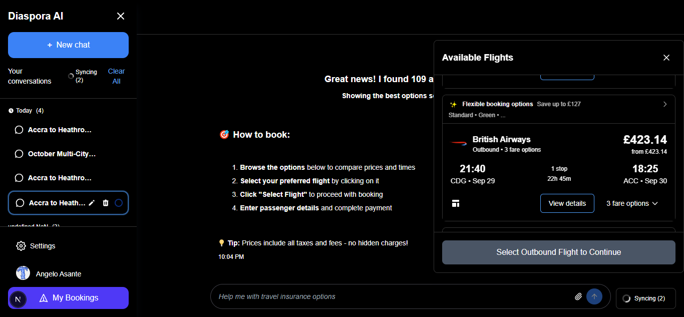The width and height of the screenshot is (684, 317).
Task: Click the pencil rename icon on selected chat
Action: 92,203
